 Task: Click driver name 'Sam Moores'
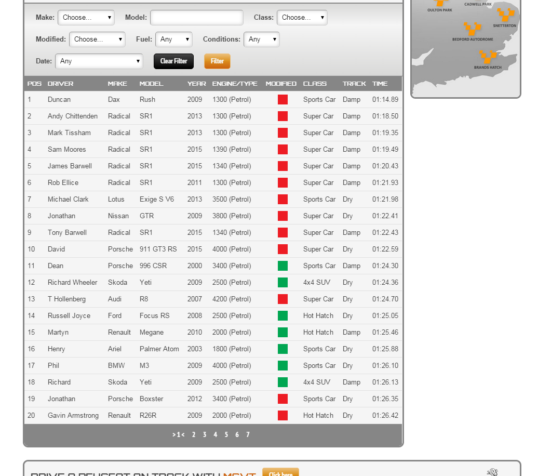[67, 149]
